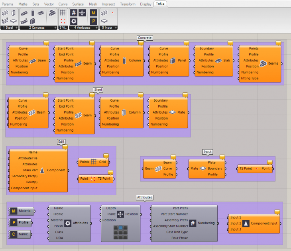Screen dimensions: 291x251
Task: Open the Vector tab
Action: pos(49,4)
